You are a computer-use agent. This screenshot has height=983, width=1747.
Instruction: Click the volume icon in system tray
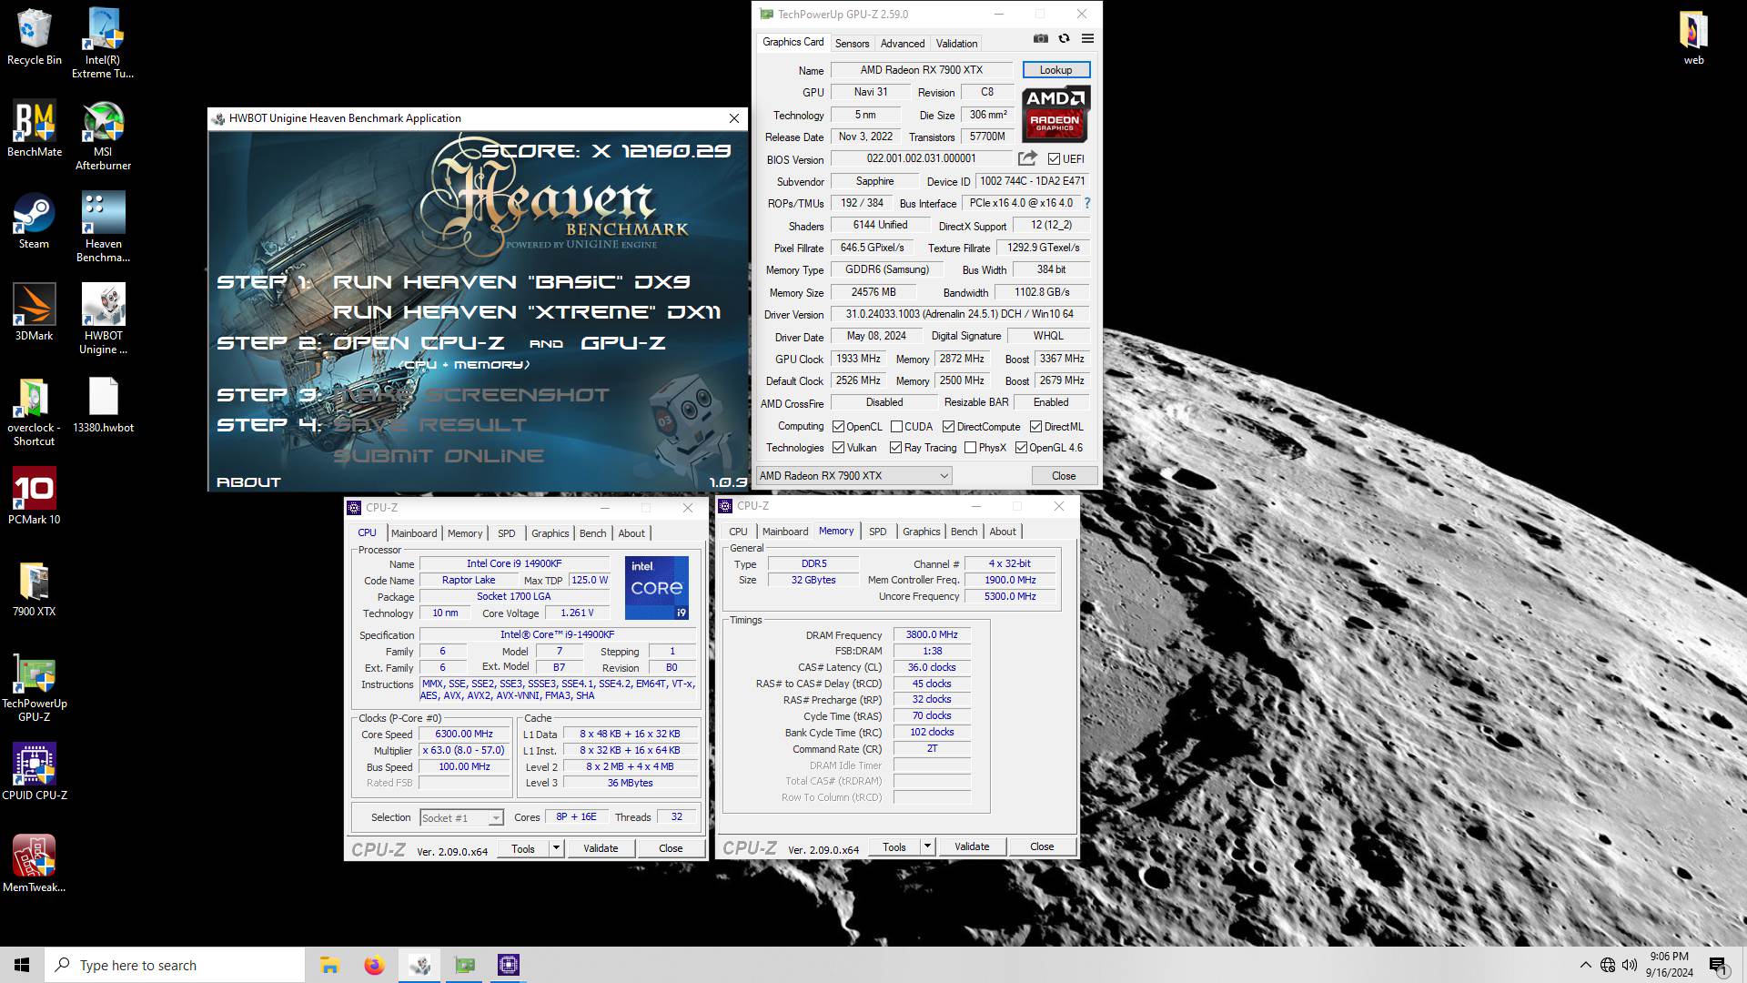pyautogui.click(x=1629, y=965)
